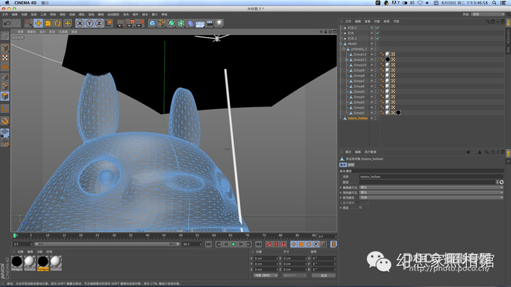The image size is (511, 287).
Task: Add a camera object
Action: pos(210,23)
